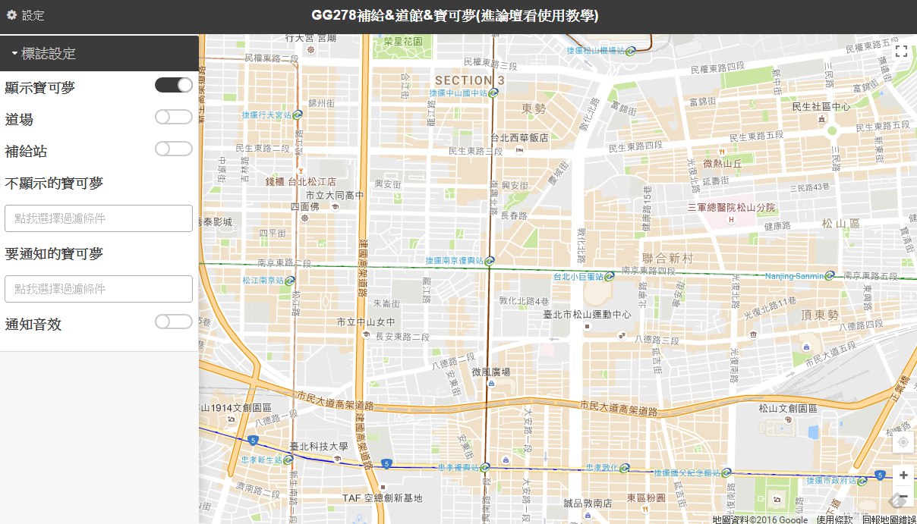Open the 設定 gear icon

11,15
